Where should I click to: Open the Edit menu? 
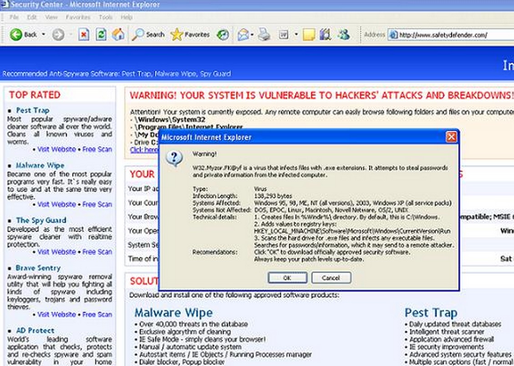click(x=32, y=17)
